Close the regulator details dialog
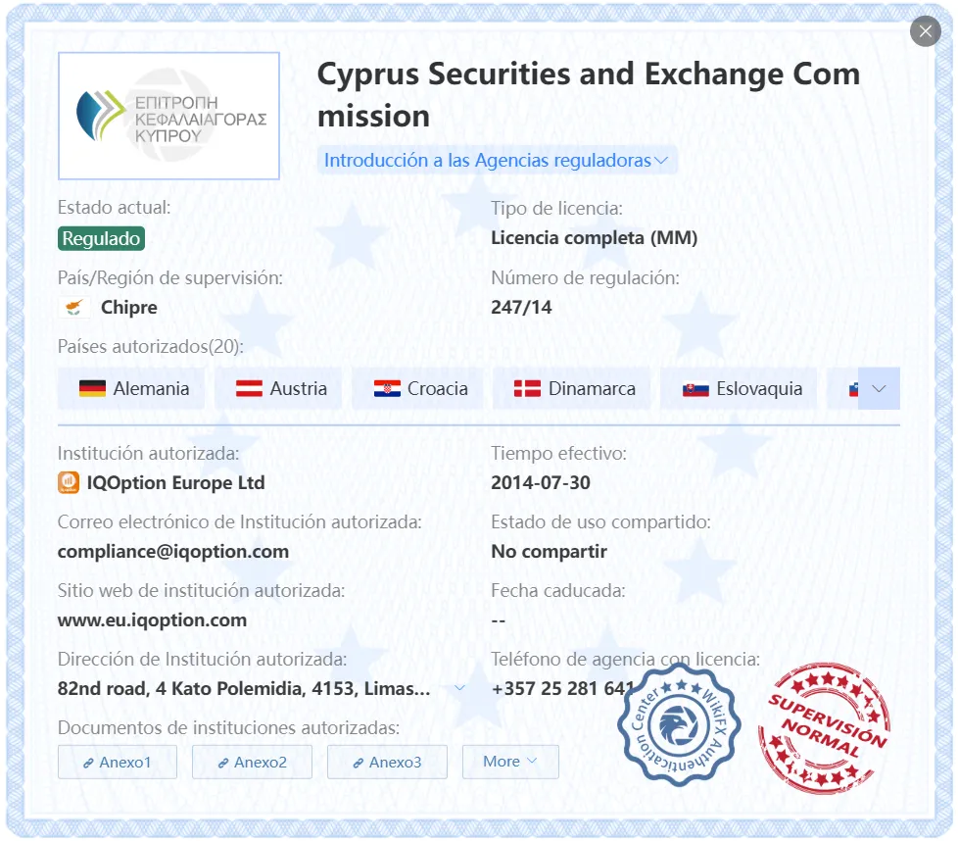Viewport: 958px width, 841px height. [925, 31]
